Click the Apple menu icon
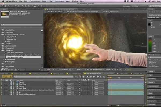 pyautogui.click(x=3, y=1)
